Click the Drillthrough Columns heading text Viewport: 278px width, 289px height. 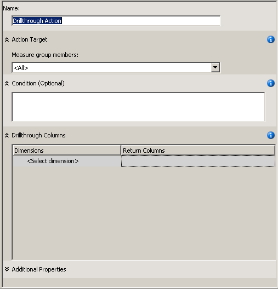point(38,135)
